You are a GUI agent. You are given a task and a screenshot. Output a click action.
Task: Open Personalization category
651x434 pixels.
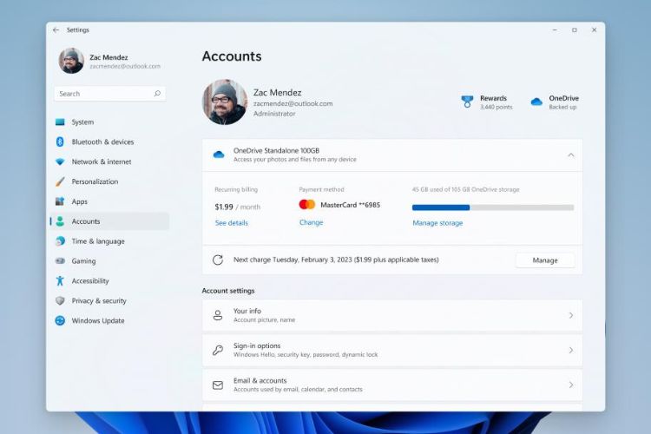[x=109, y=181]
